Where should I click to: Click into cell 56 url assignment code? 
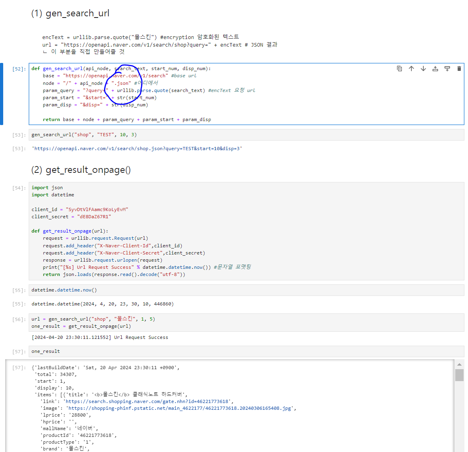pyautogui.click(x=246, y=323)
